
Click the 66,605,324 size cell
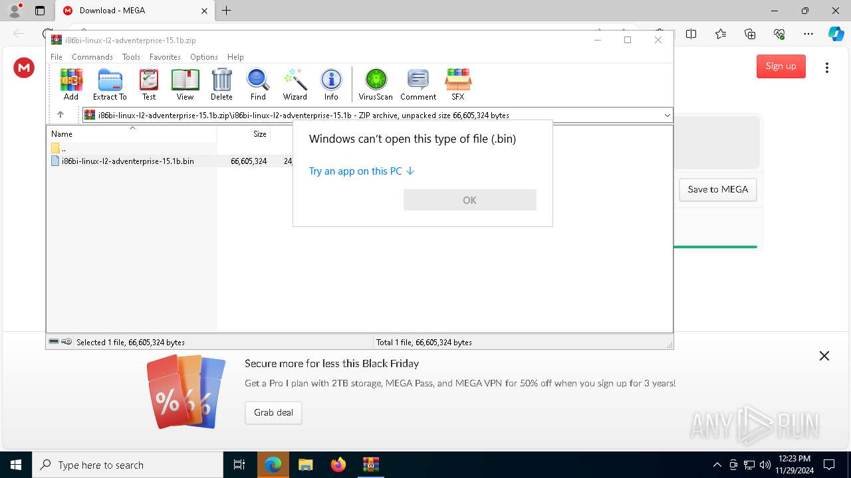tap(249, 161)
